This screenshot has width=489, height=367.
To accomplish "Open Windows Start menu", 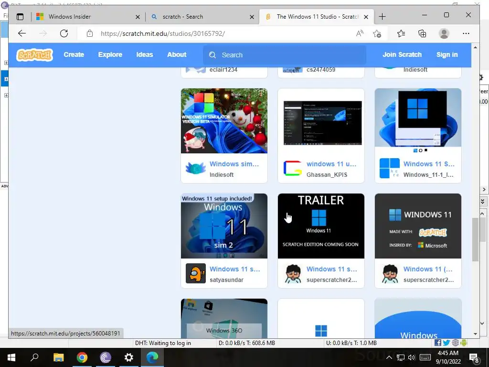I will click(x=11, y=357).
